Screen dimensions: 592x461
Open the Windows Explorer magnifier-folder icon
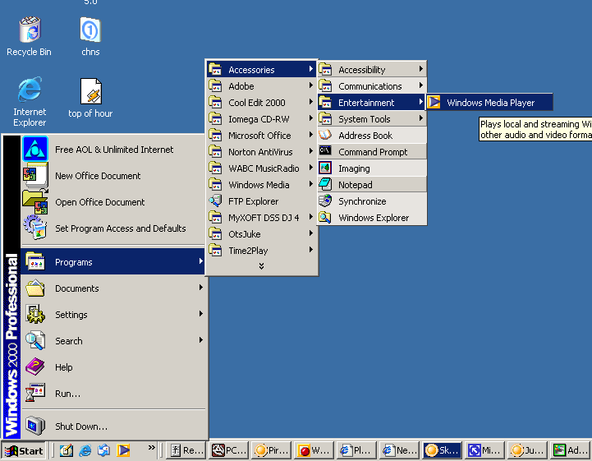pyautogui.click(x=325, y=218)
